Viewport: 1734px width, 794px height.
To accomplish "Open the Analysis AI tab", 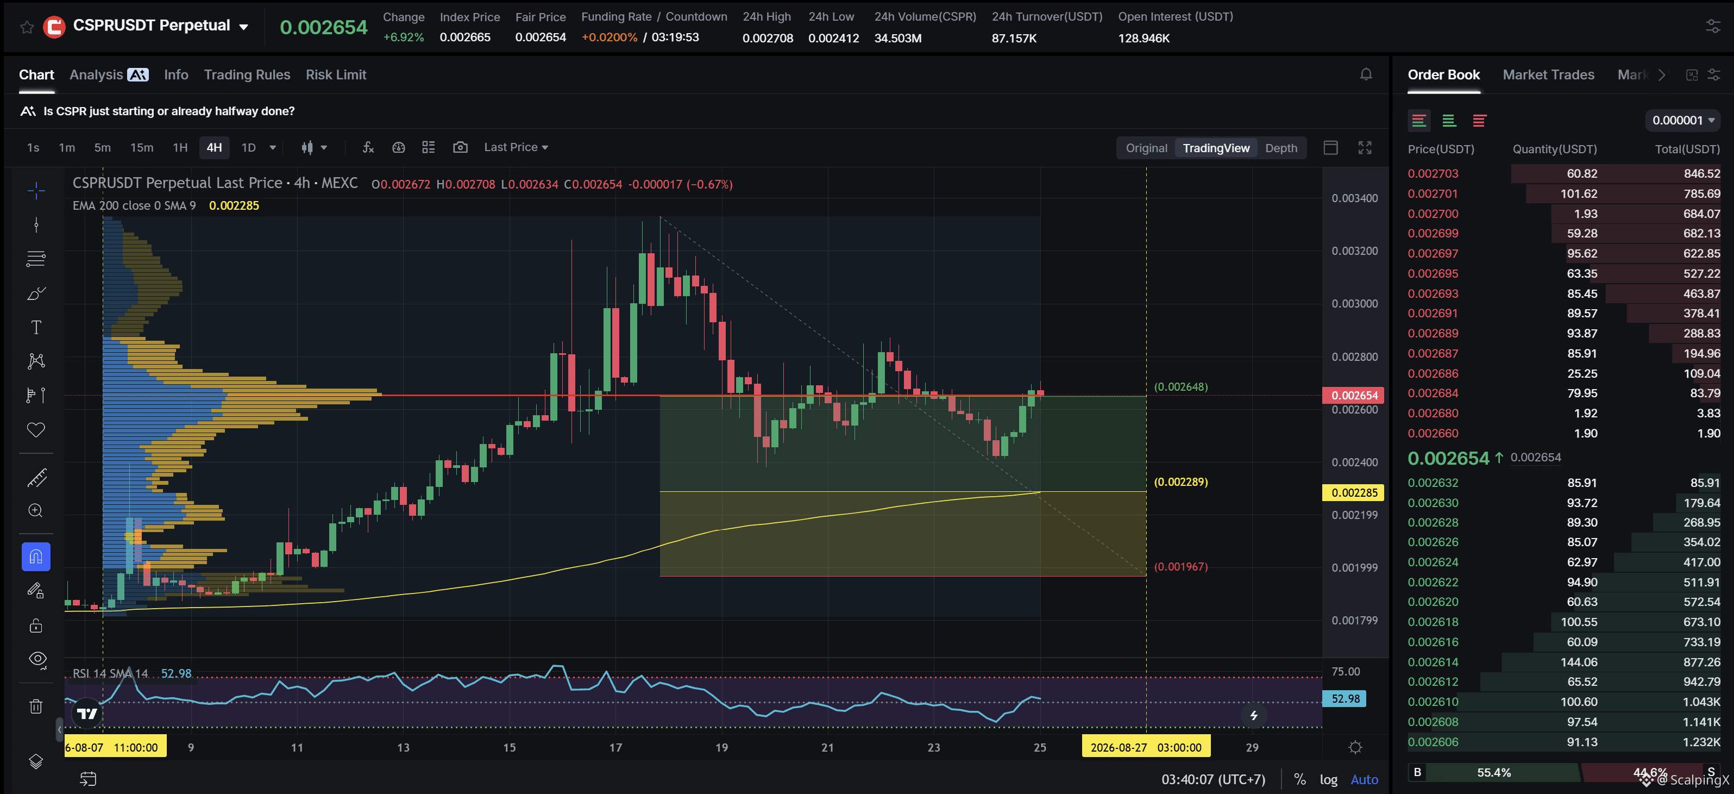I will coord(109,75).
